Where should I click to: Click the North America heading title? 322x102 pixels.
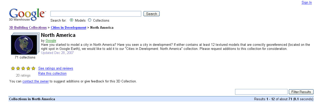coord(58,35)
